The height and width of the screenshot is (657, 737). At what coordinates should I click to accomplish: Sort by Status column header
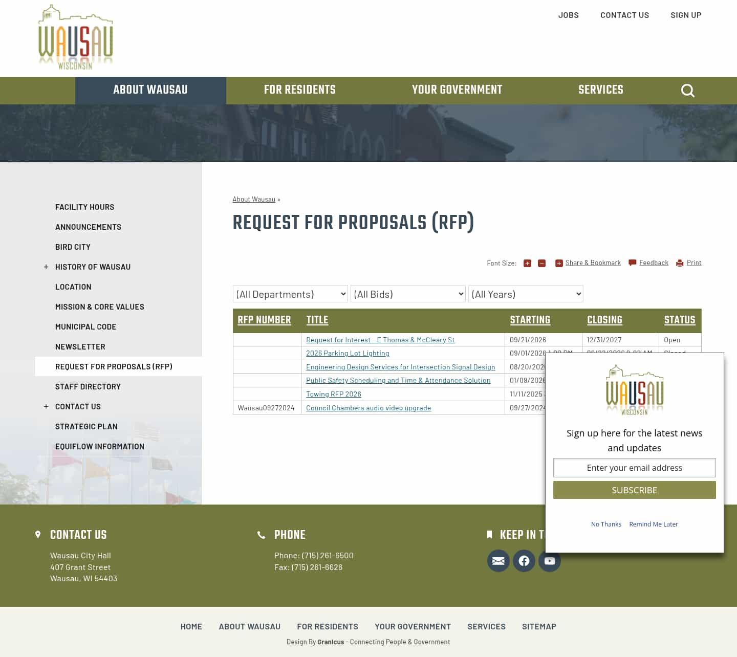(x=680, y=320)
